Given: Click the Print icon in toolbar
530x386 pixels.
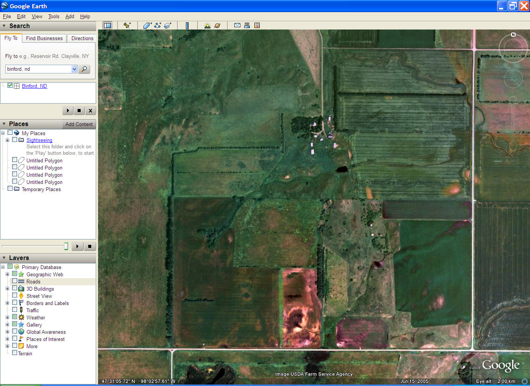Looking at the screenshot, I should tap(247, 25).
